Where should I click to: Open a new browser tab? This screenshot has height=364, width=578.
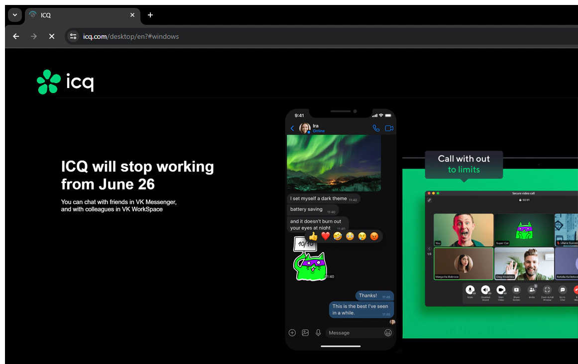pyautogui.click(x=150, y=15)
